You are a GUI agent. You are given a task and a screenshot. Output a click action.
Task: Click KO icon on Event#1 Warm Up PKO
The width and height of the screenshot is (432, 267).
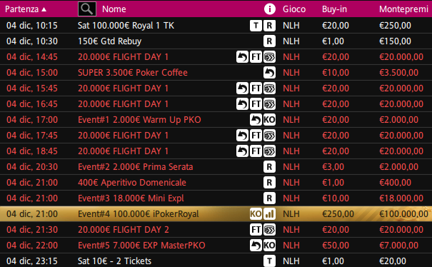tap(269, 120)
